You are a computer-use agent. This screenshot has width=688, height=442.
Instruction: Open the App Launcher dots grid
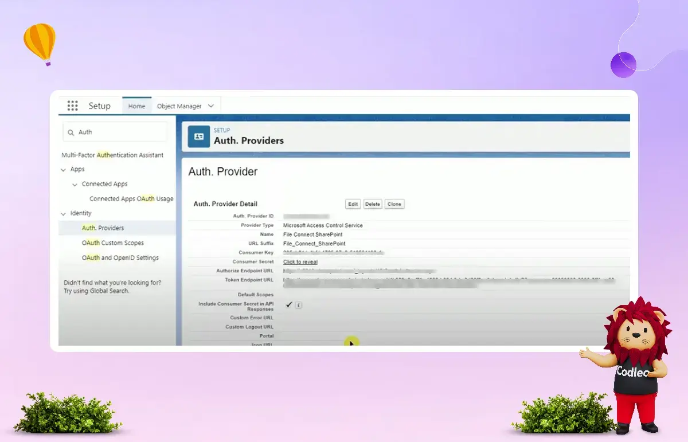(72, 105)
